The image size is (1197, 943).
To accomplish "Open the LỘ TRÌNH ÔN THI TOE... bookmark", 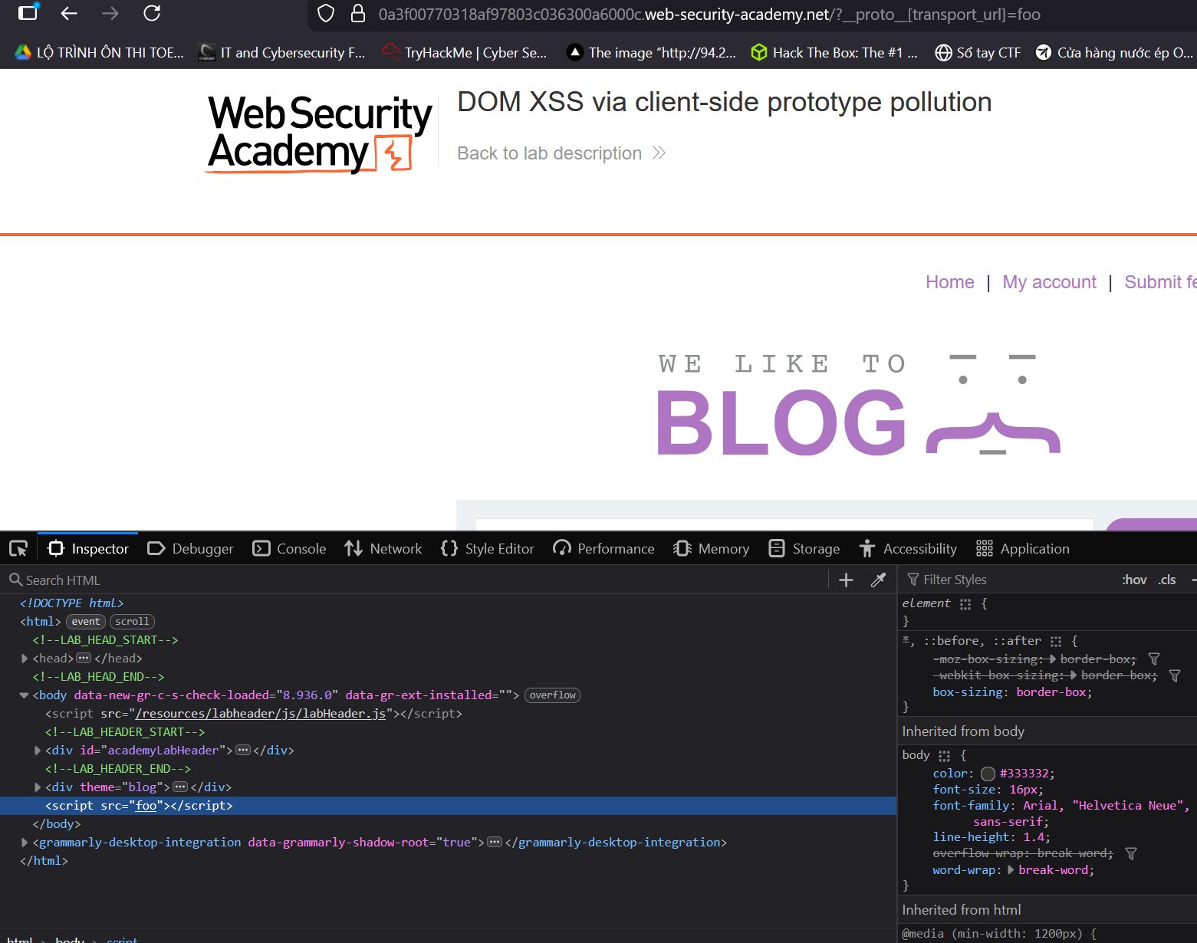I will pyautogui.click(x=100, y=52).
